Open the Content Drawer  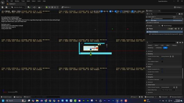point(6,97)
